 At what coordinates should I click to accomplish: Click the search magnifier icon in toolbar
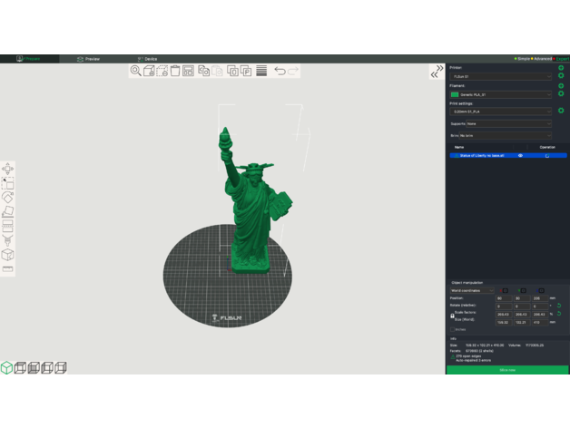pyautogui.click(x=135, y=71)
